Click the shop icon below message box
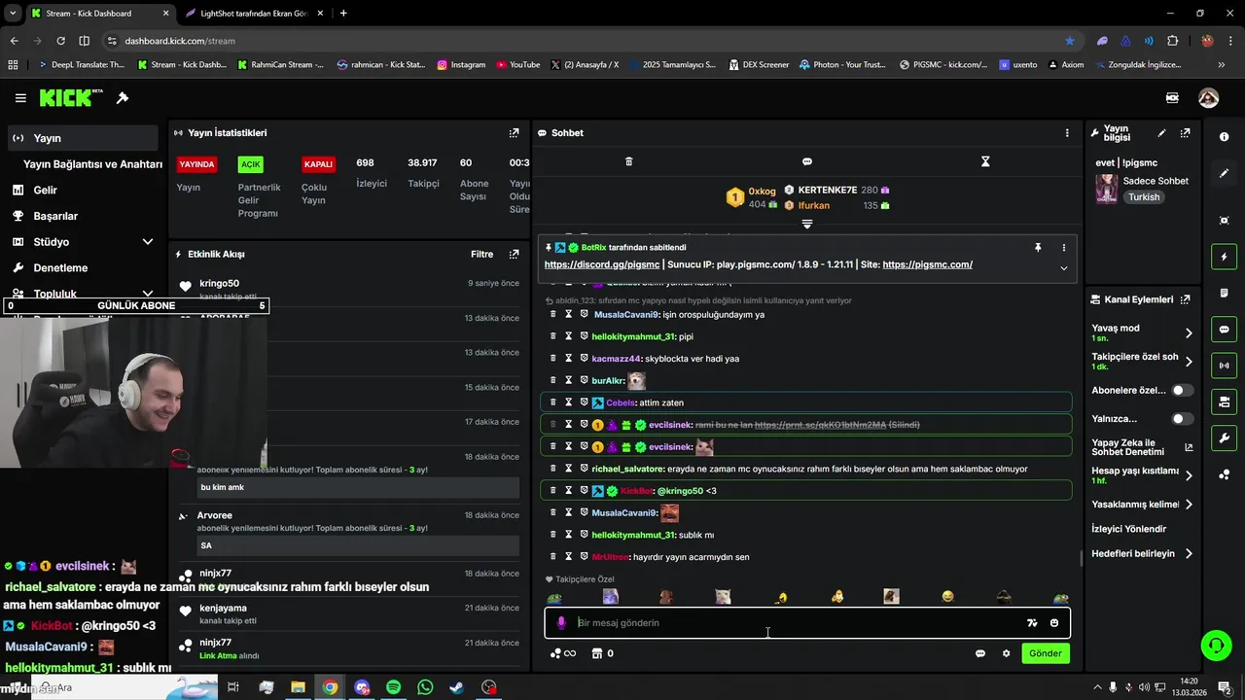The height and width of the screenshot is (700, 1245). 598,653
